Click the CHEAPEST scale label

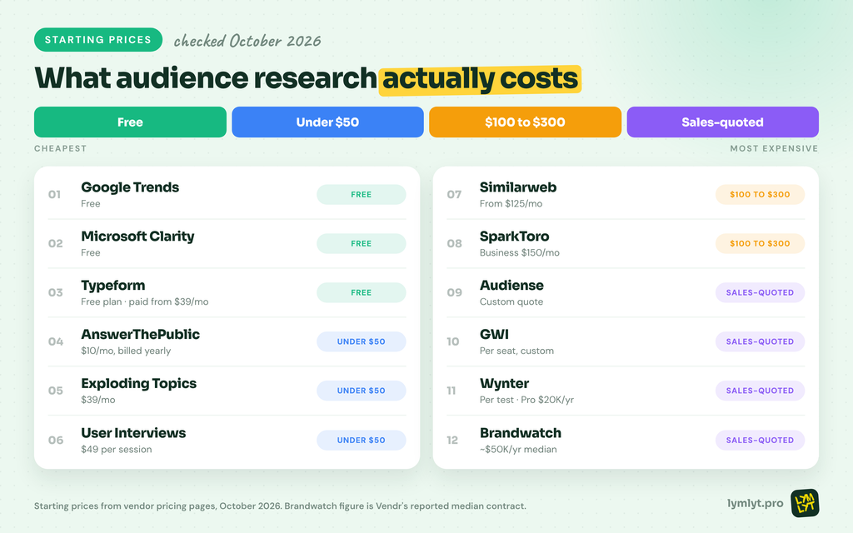pyautogui.click(x=60, y=148)
